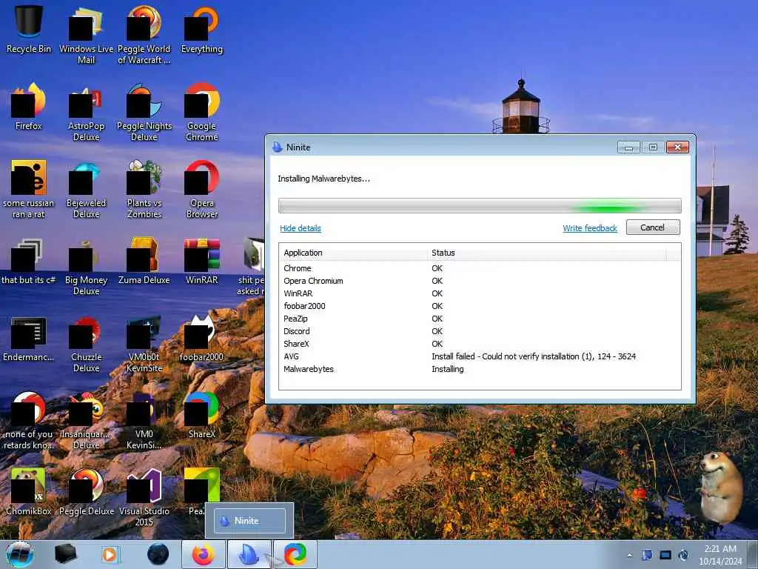Open ShareX desktop shortcut
This screenshot has width=758, height=569.
(201, 415)
